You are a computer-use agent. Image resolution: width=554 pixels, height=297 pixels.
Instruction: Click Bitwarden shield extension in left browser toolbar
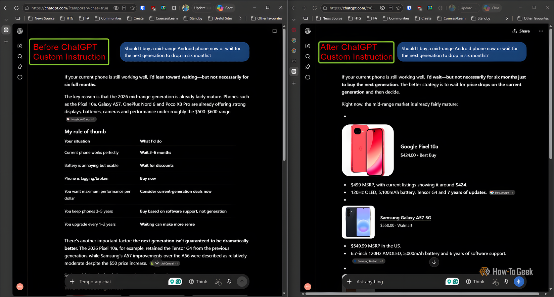point(143,8)
